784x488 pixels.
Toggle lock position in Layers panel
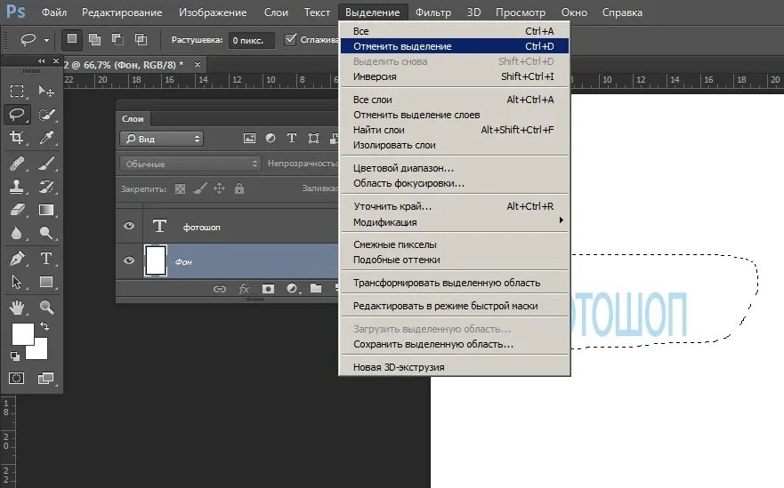point(220,188)
